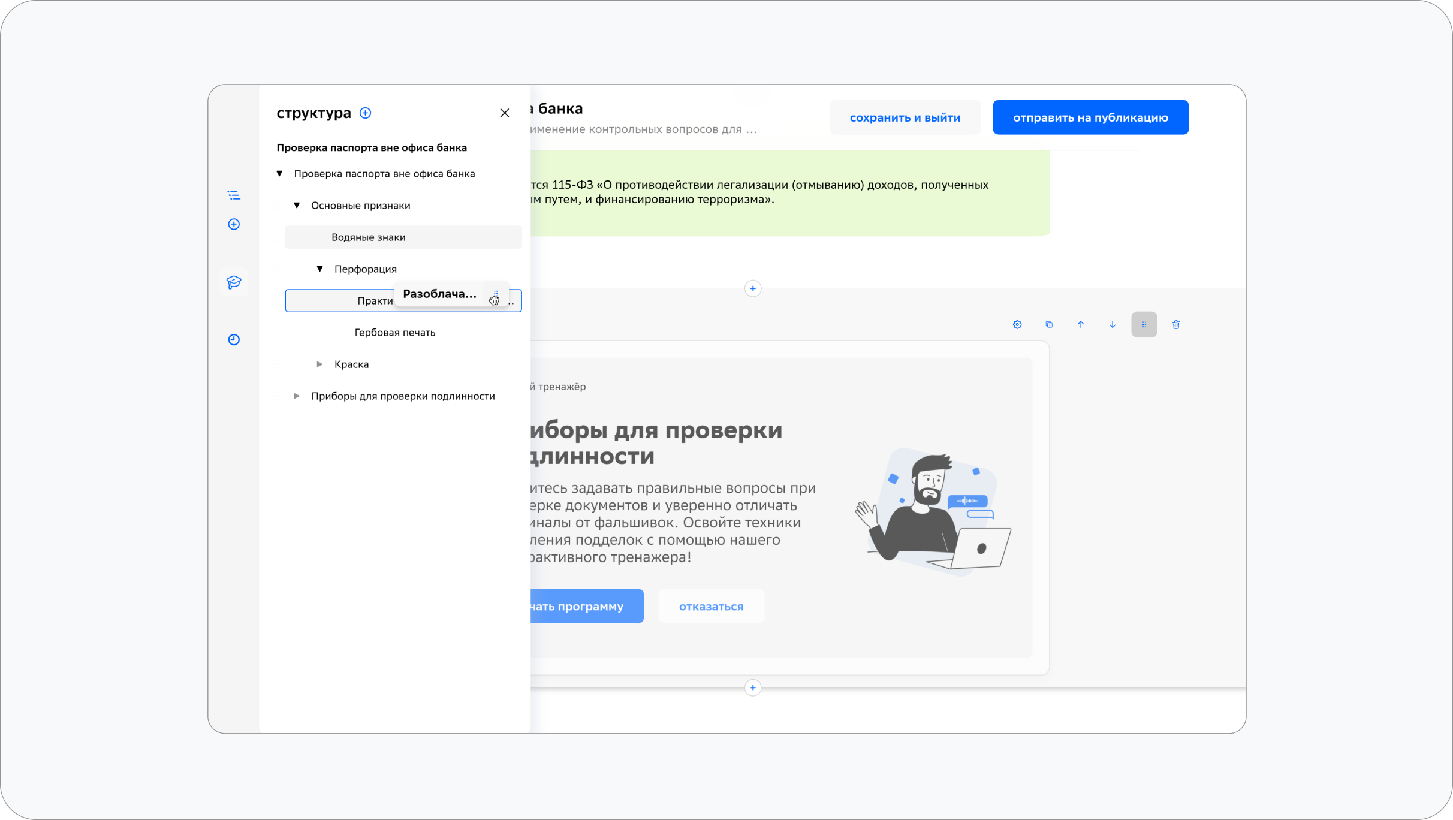Click the отказаться button
The width and height of the screenshot is (1453, 820).
(x=711, y=607)
